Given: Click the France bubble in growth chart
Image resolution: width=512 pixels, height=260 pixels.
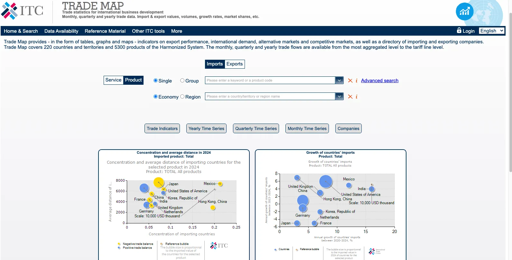Looking at the screenshot, I should (x=314, y=223).
